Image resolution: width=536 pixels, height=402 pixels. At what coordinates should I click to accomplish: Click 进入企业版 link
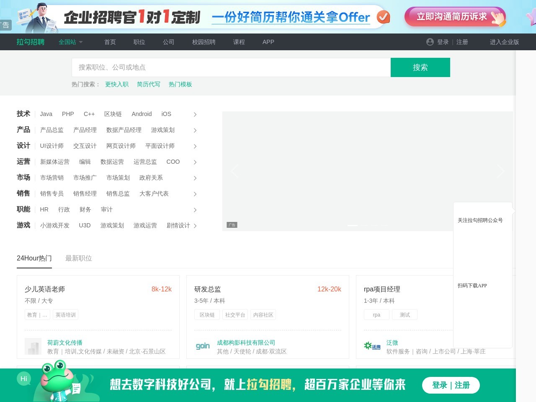505,42
